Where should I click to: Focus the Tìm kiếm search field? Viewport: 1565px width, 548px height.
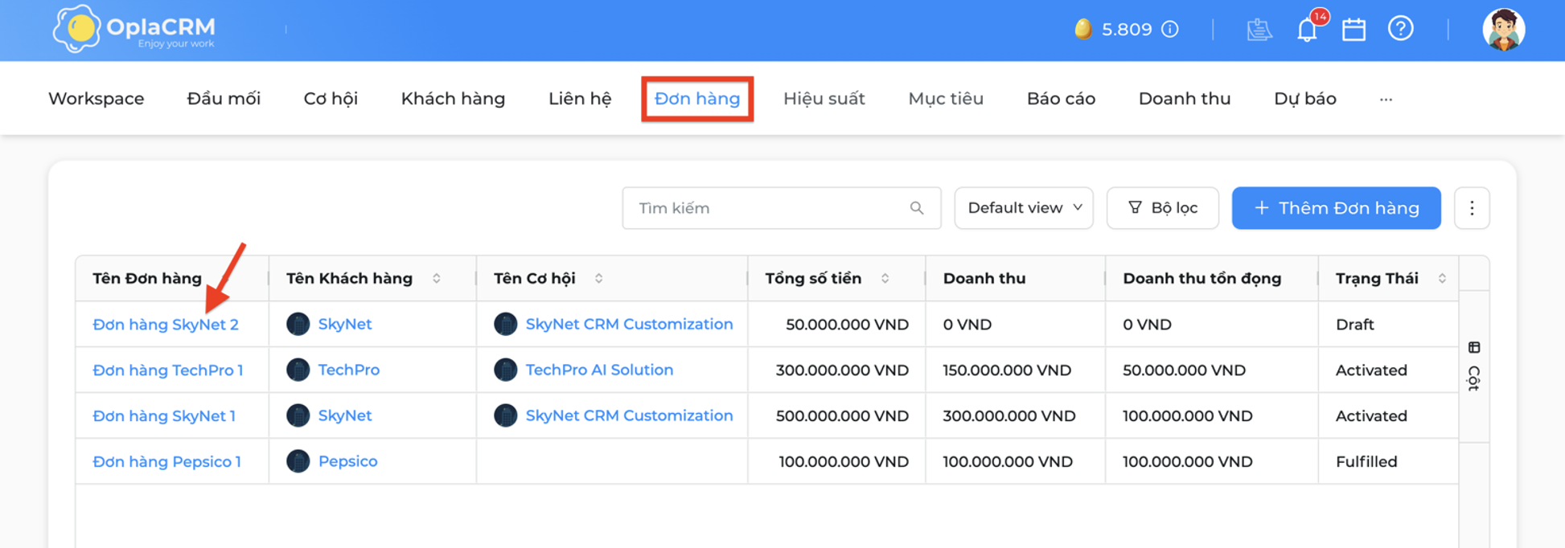[782, 208]
